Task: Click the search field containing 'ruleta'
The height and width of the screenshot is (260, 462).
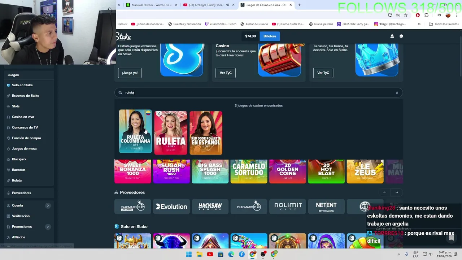Action: point(258,92)
